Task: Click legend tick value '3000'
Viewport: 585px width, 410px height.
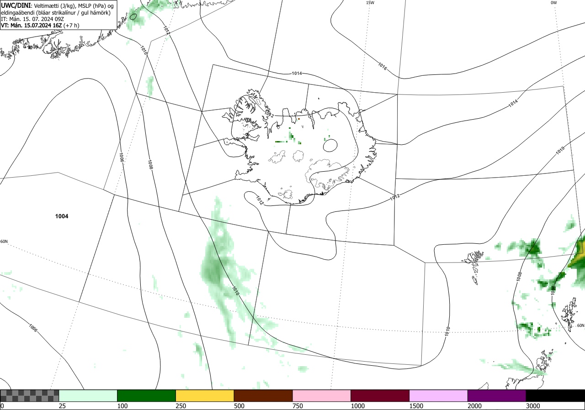Action: pos(533,406)
